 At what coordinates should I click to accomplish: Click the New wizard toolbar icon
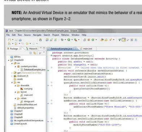tap(9, 40)
